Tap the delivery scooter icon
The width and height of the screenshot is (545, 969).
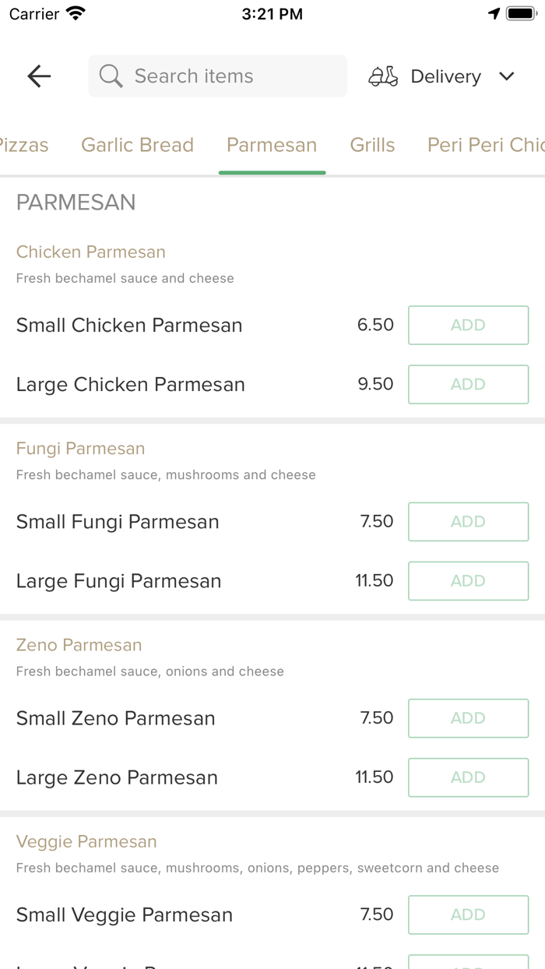(x=383, y=76)
